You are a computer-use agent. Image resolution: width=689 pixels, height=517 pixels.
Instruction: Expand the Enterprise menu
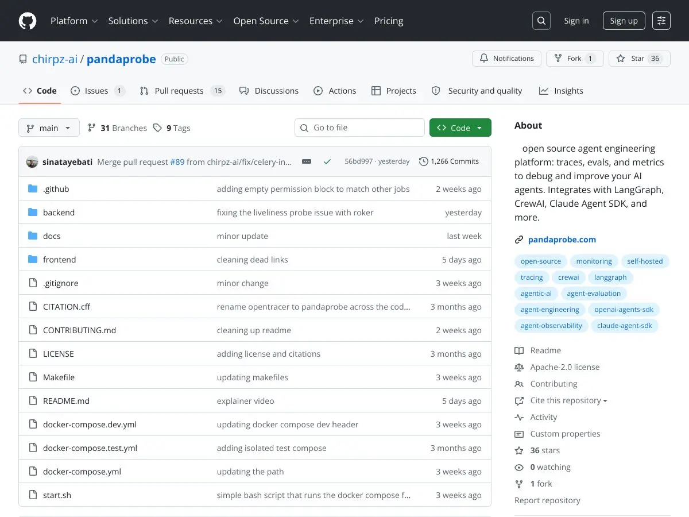click(336, 21)
